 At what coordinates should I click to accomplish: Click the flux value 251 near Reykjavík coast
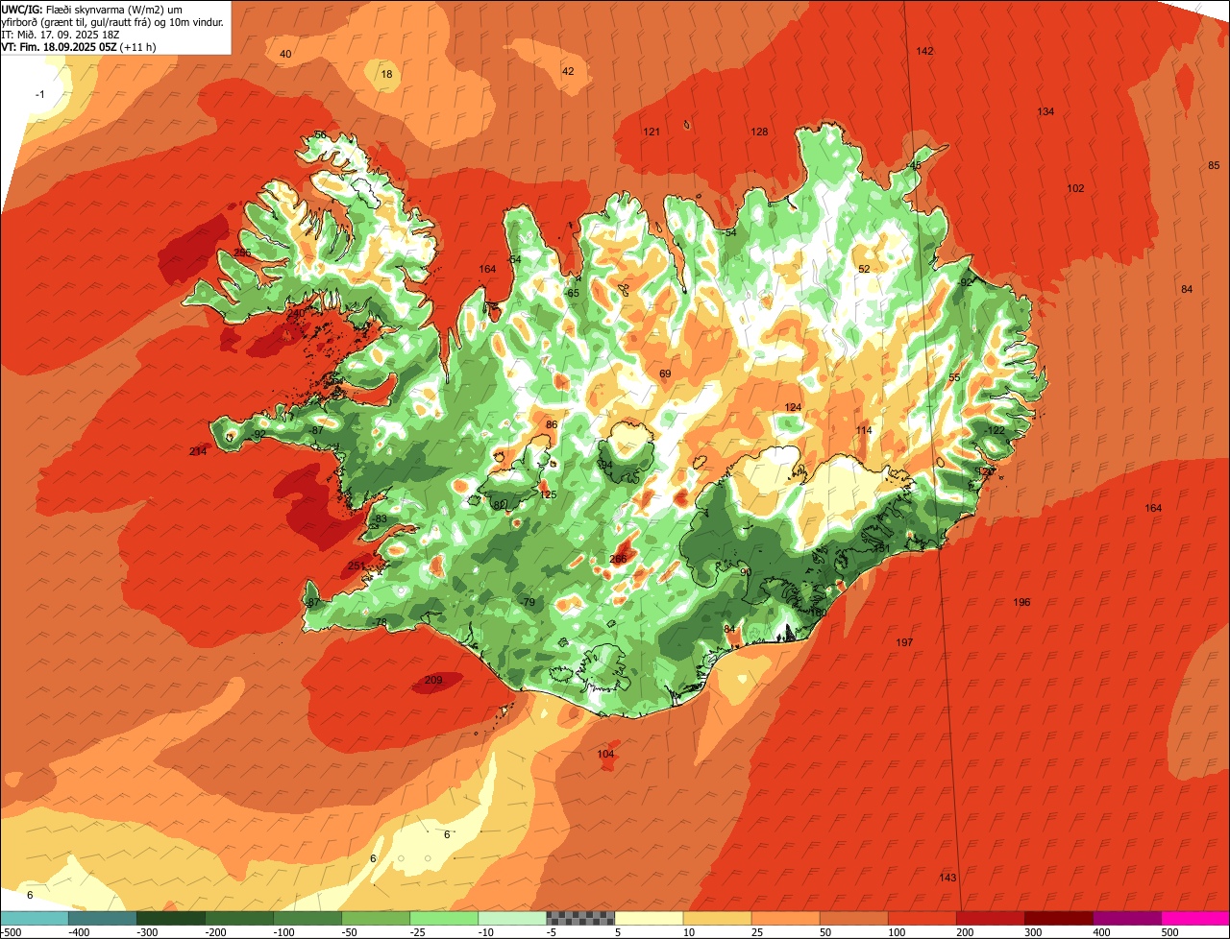tap(357, 566)
